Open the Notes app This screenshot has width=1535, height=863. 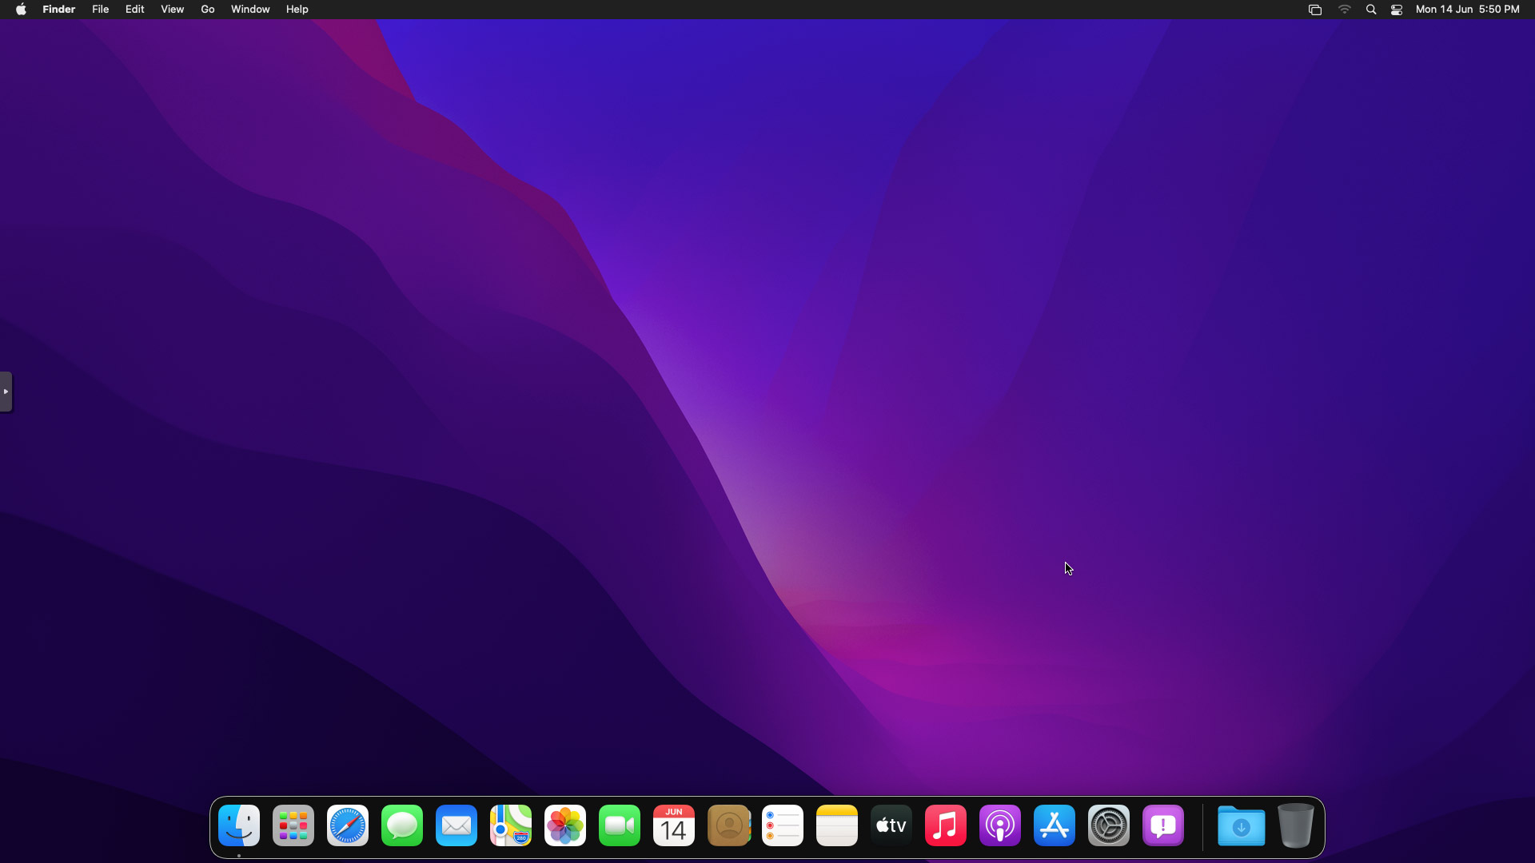[837, 825]
